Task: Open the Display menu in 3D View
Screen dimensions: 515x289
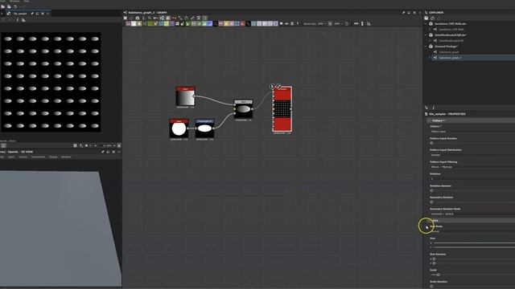Action: click(53, 157)
